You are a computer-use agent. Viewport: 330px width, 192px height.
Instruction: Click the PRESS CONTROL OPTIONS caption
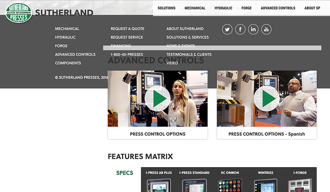(x=158, y=134)
